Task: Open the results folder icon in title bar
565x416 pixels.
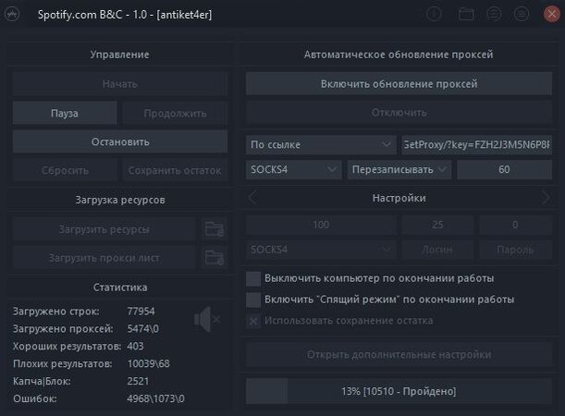Action: (x=466, y=15)
